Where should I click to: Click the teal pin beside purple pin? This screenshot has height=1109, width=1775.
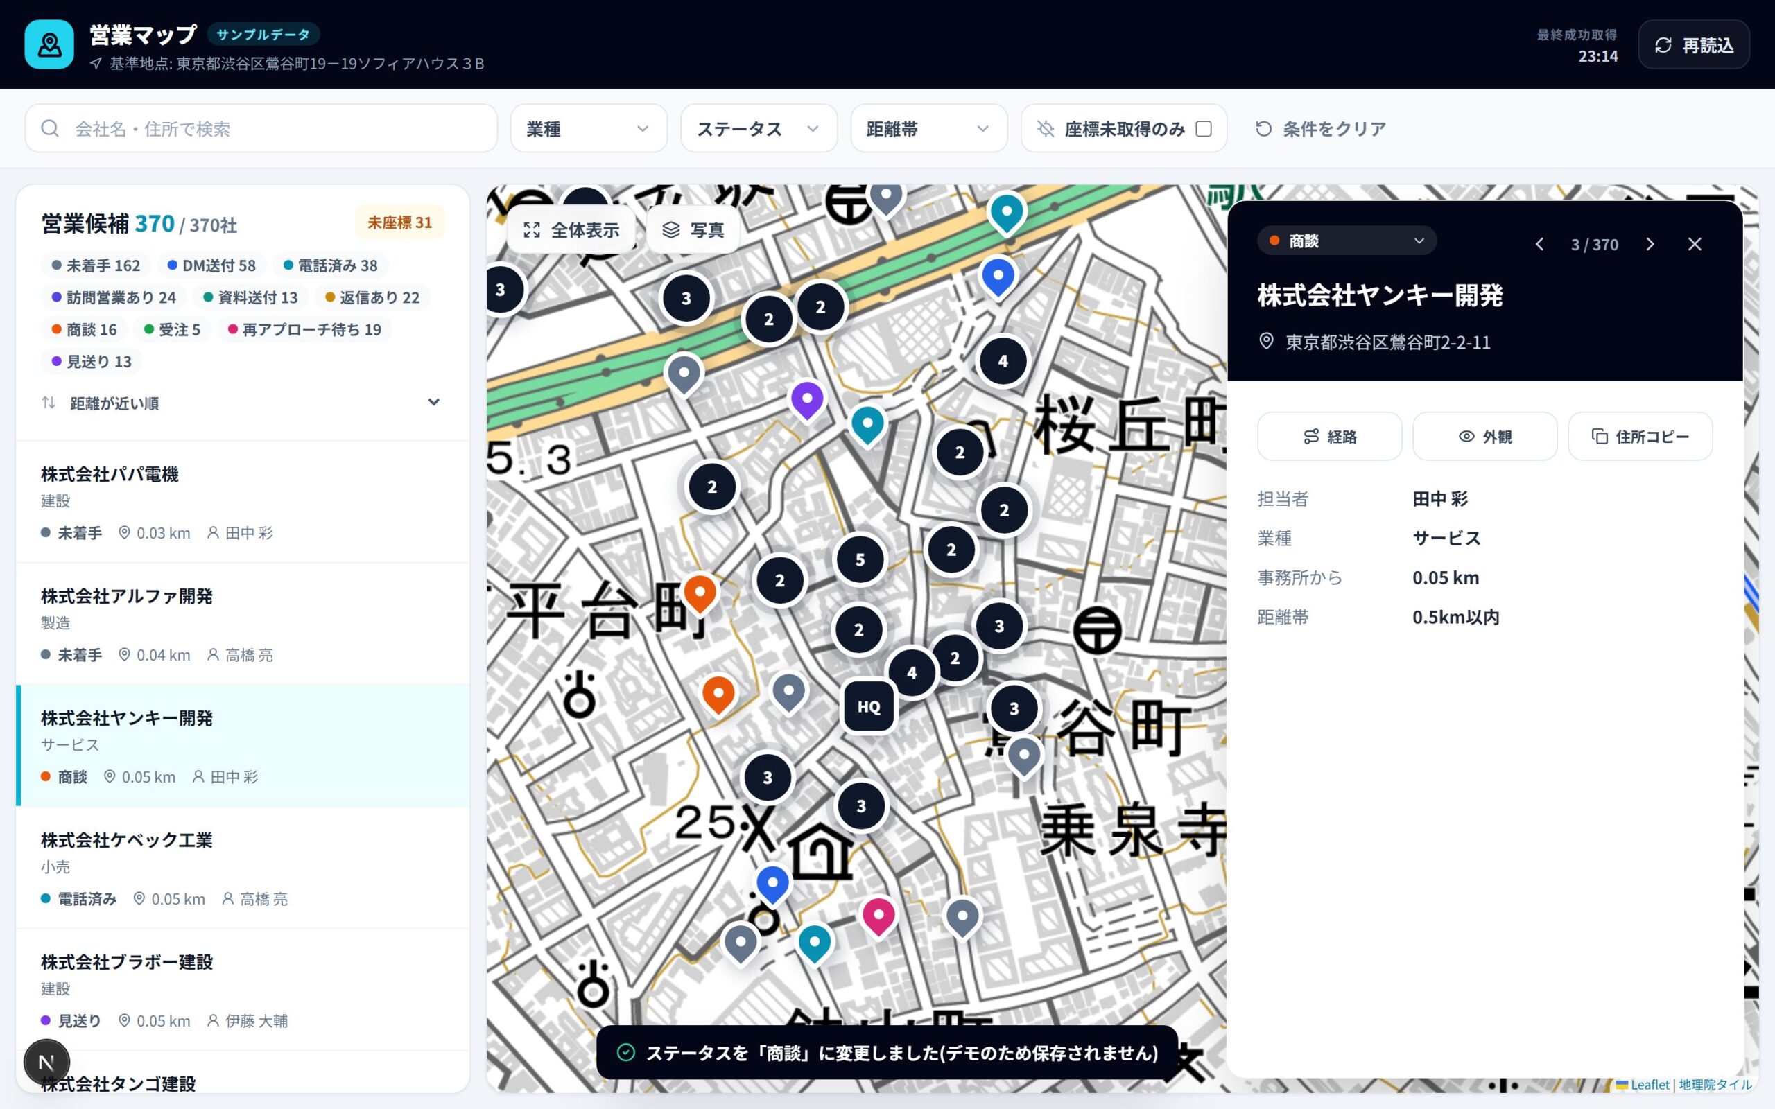(x=867, y=426)
